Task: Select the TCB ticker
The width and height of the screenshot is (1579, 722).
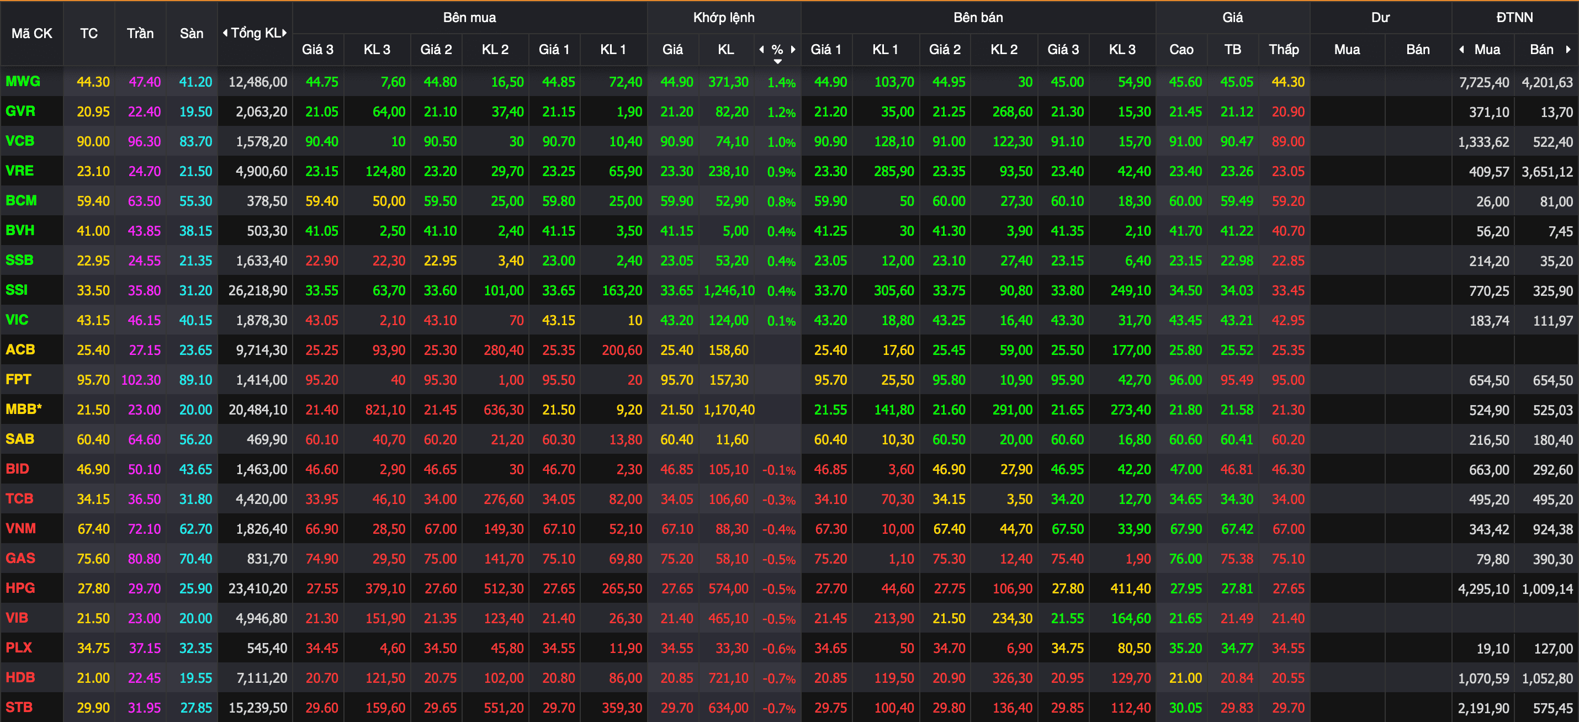Action: point(19,499)
